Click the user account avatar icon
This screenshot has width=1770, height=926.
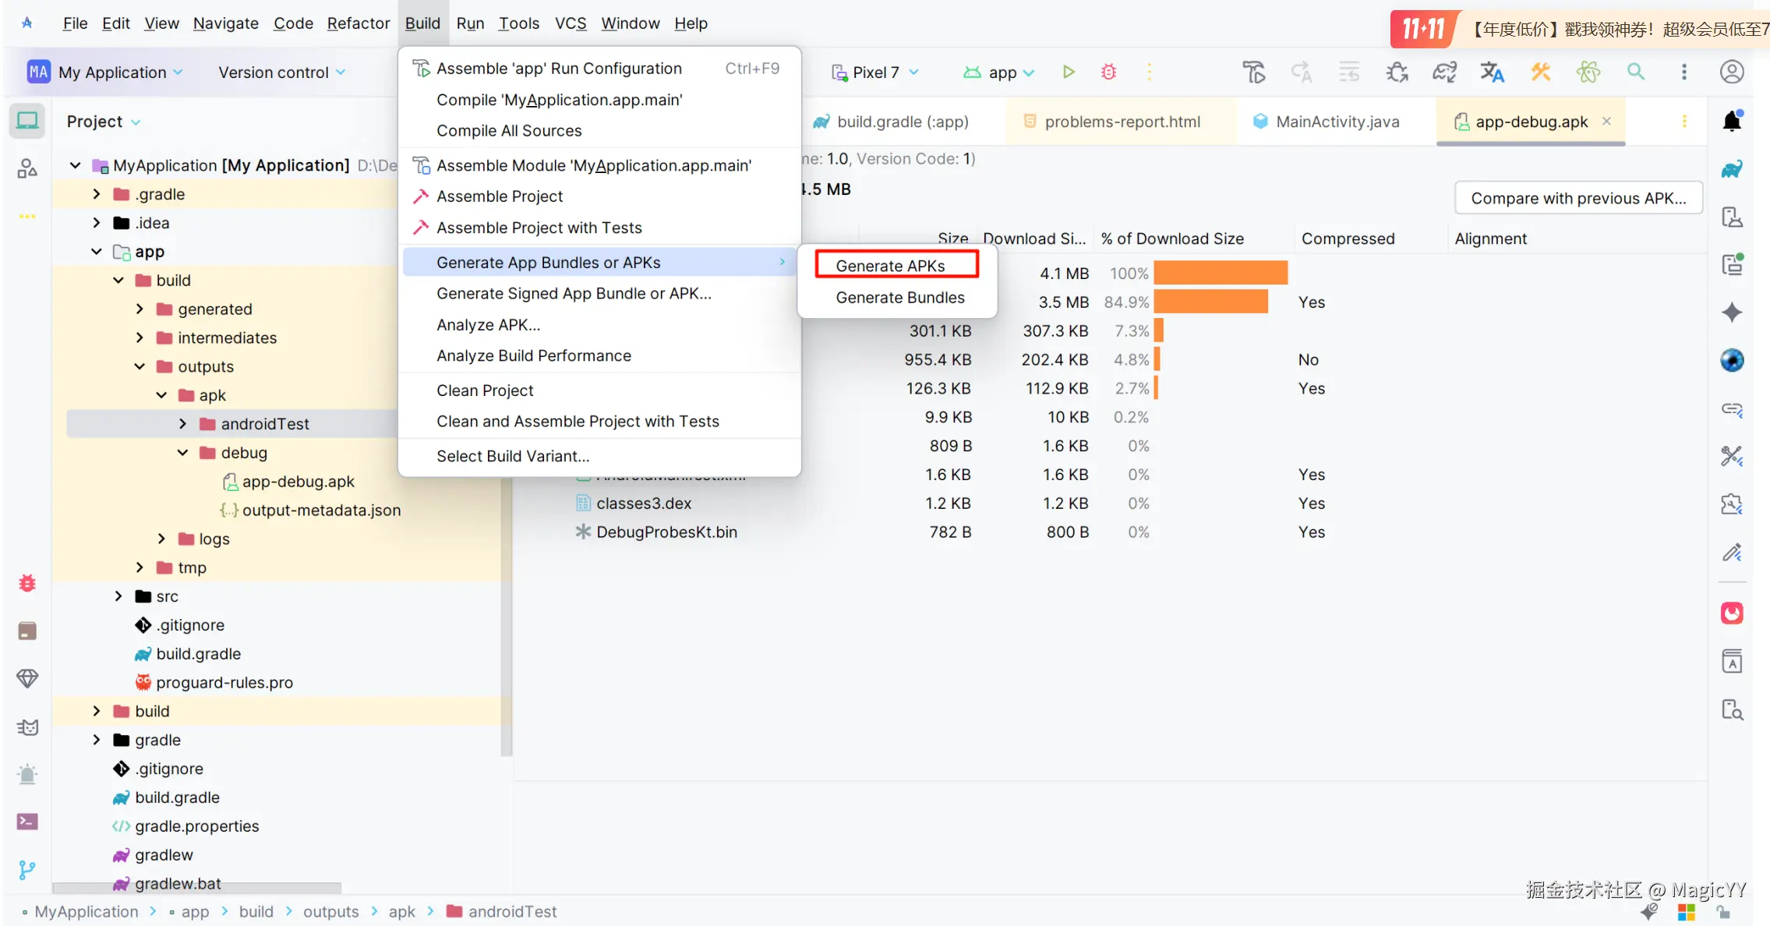click(1732, 72)
